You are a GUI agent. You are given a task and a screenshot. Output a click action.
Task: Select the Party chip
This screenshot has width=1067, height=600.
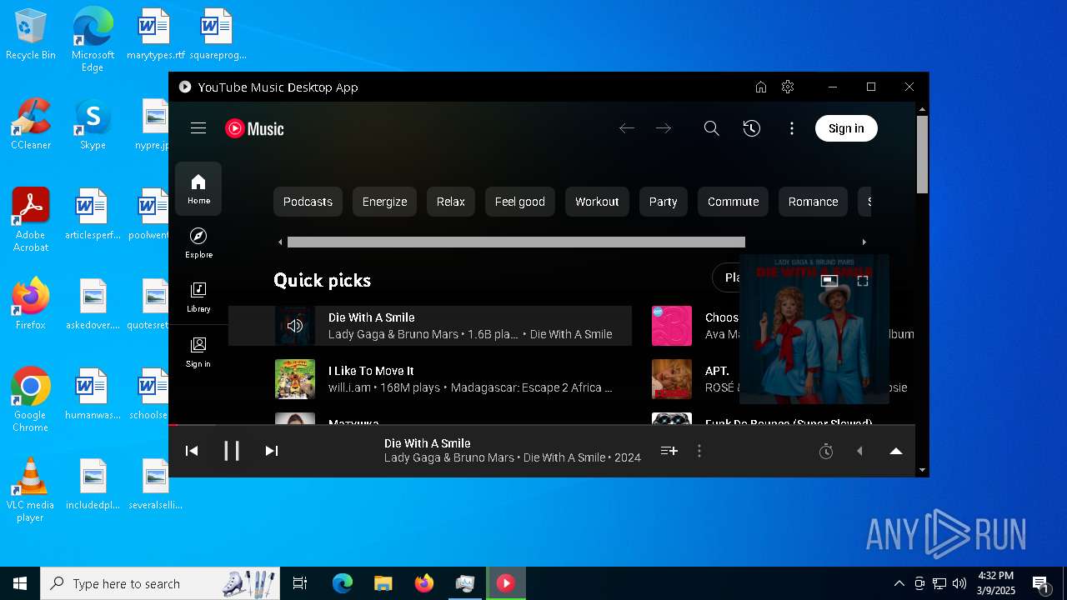pos(664,202)
